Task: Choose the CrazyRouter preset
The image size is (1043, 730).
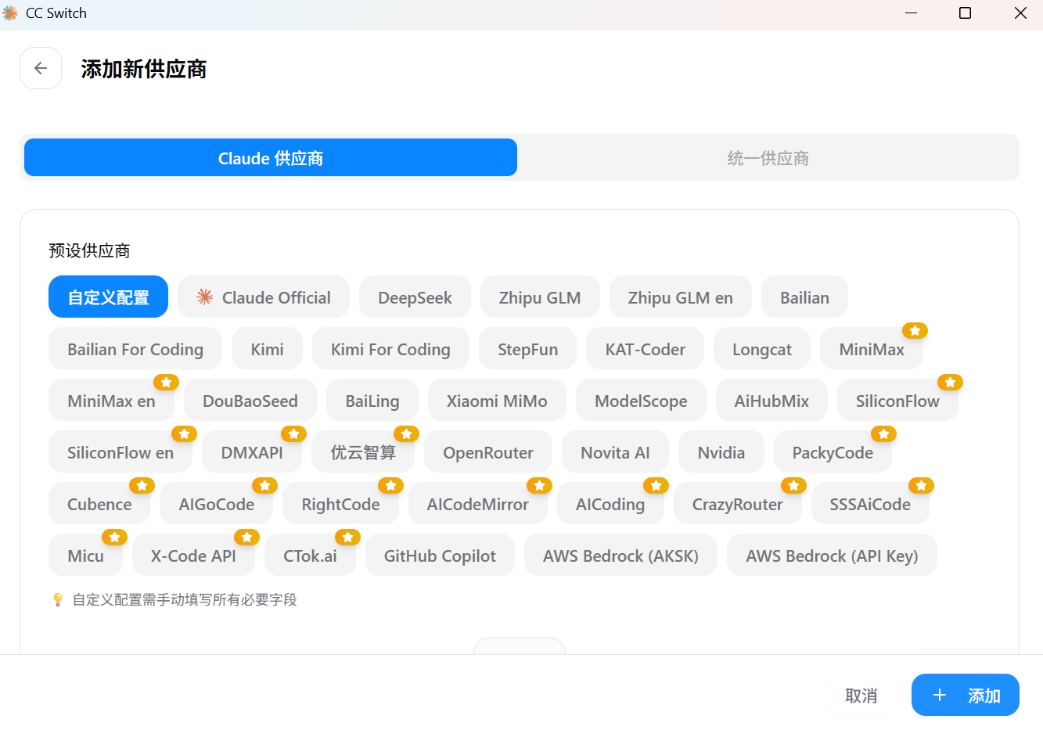Action: tap(738, 503)
